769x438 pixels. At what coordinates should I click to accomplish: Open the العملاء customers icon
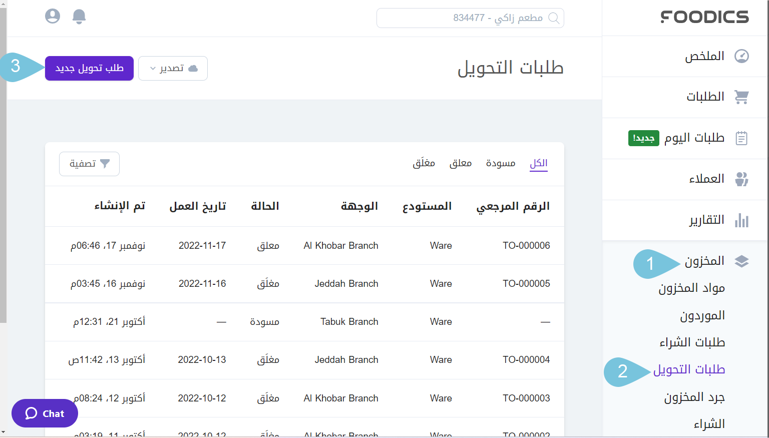(742, 179)
